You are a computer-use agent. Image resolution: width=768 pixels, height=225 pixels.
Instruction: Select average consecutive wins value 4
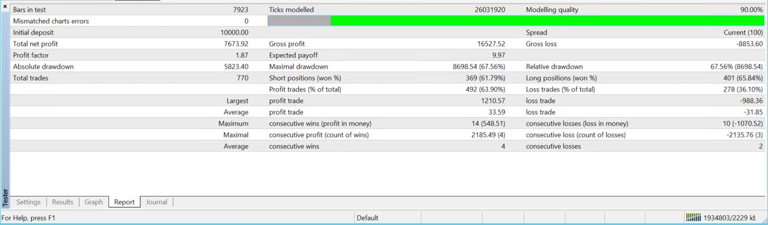503,146
